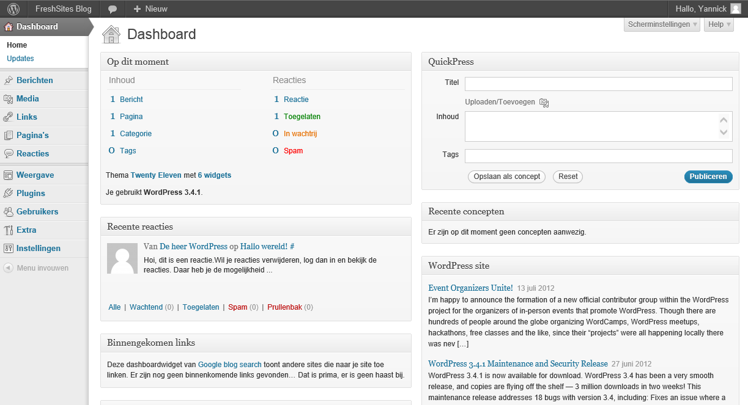Click the Gebruikers users icon
Screen dimensions: 748x405
tap(9, 212)
